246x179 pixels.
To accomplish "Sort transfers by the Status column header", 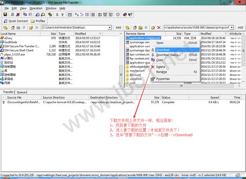I will coord(175,97).
